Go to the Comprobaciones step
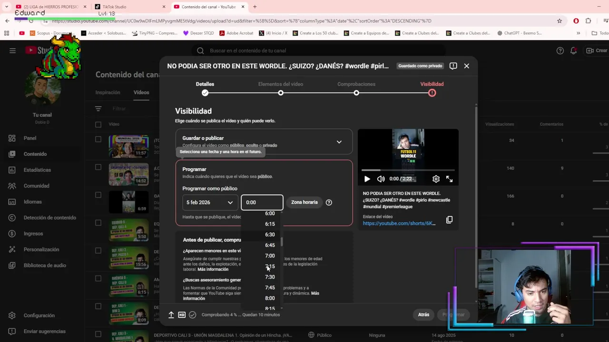The image size is (609, 342). 356,88
